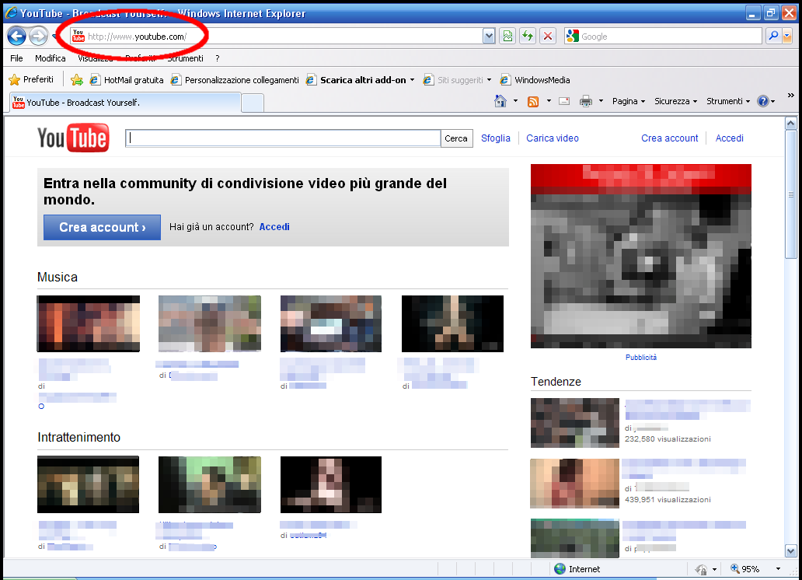Click the blue Crea account button
The width and height of the screenshot is (802, 580).
tap(103, 227)
